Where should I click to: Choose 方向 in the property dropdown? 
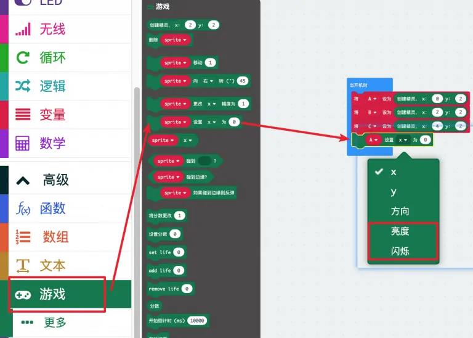[400, 211]
